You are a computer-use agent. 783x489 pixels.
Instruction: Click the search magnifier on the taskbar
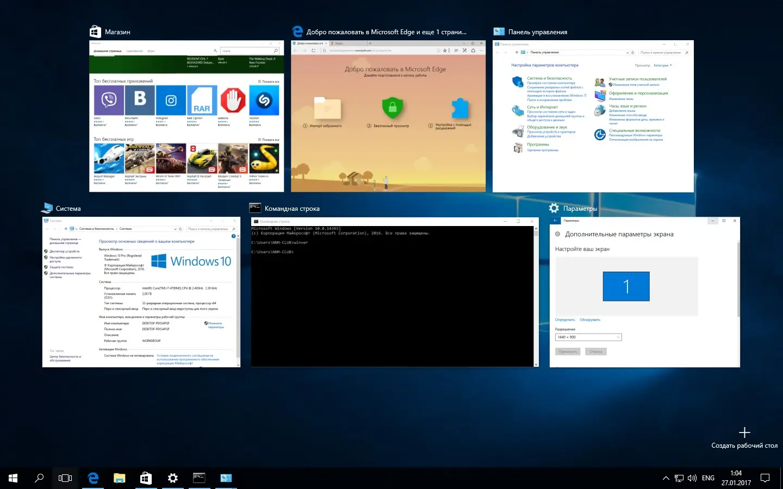click(39, 478)
